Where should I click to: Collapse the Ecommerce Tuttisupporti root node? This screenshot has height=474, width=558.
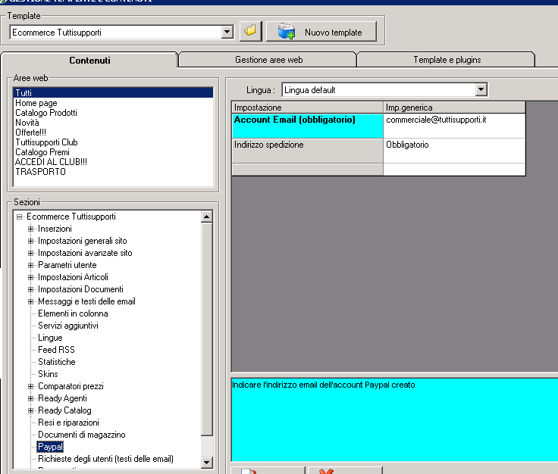[x=19, y=217]
